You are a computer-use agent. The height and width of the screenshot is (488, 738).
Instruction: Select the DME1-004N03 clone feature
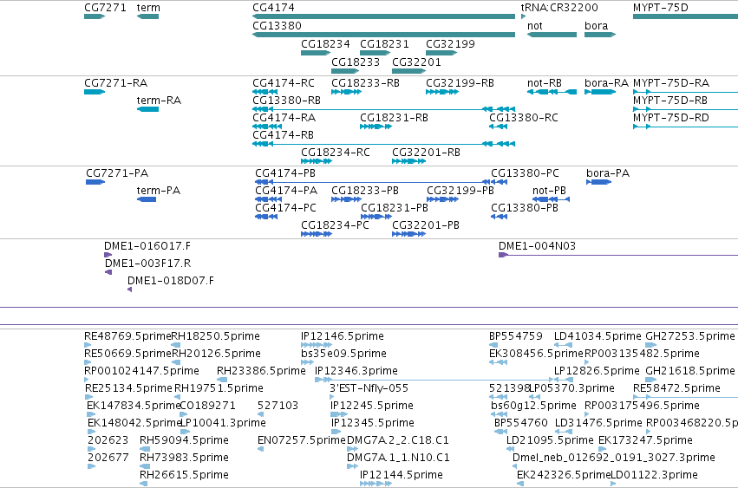(618, 255)
